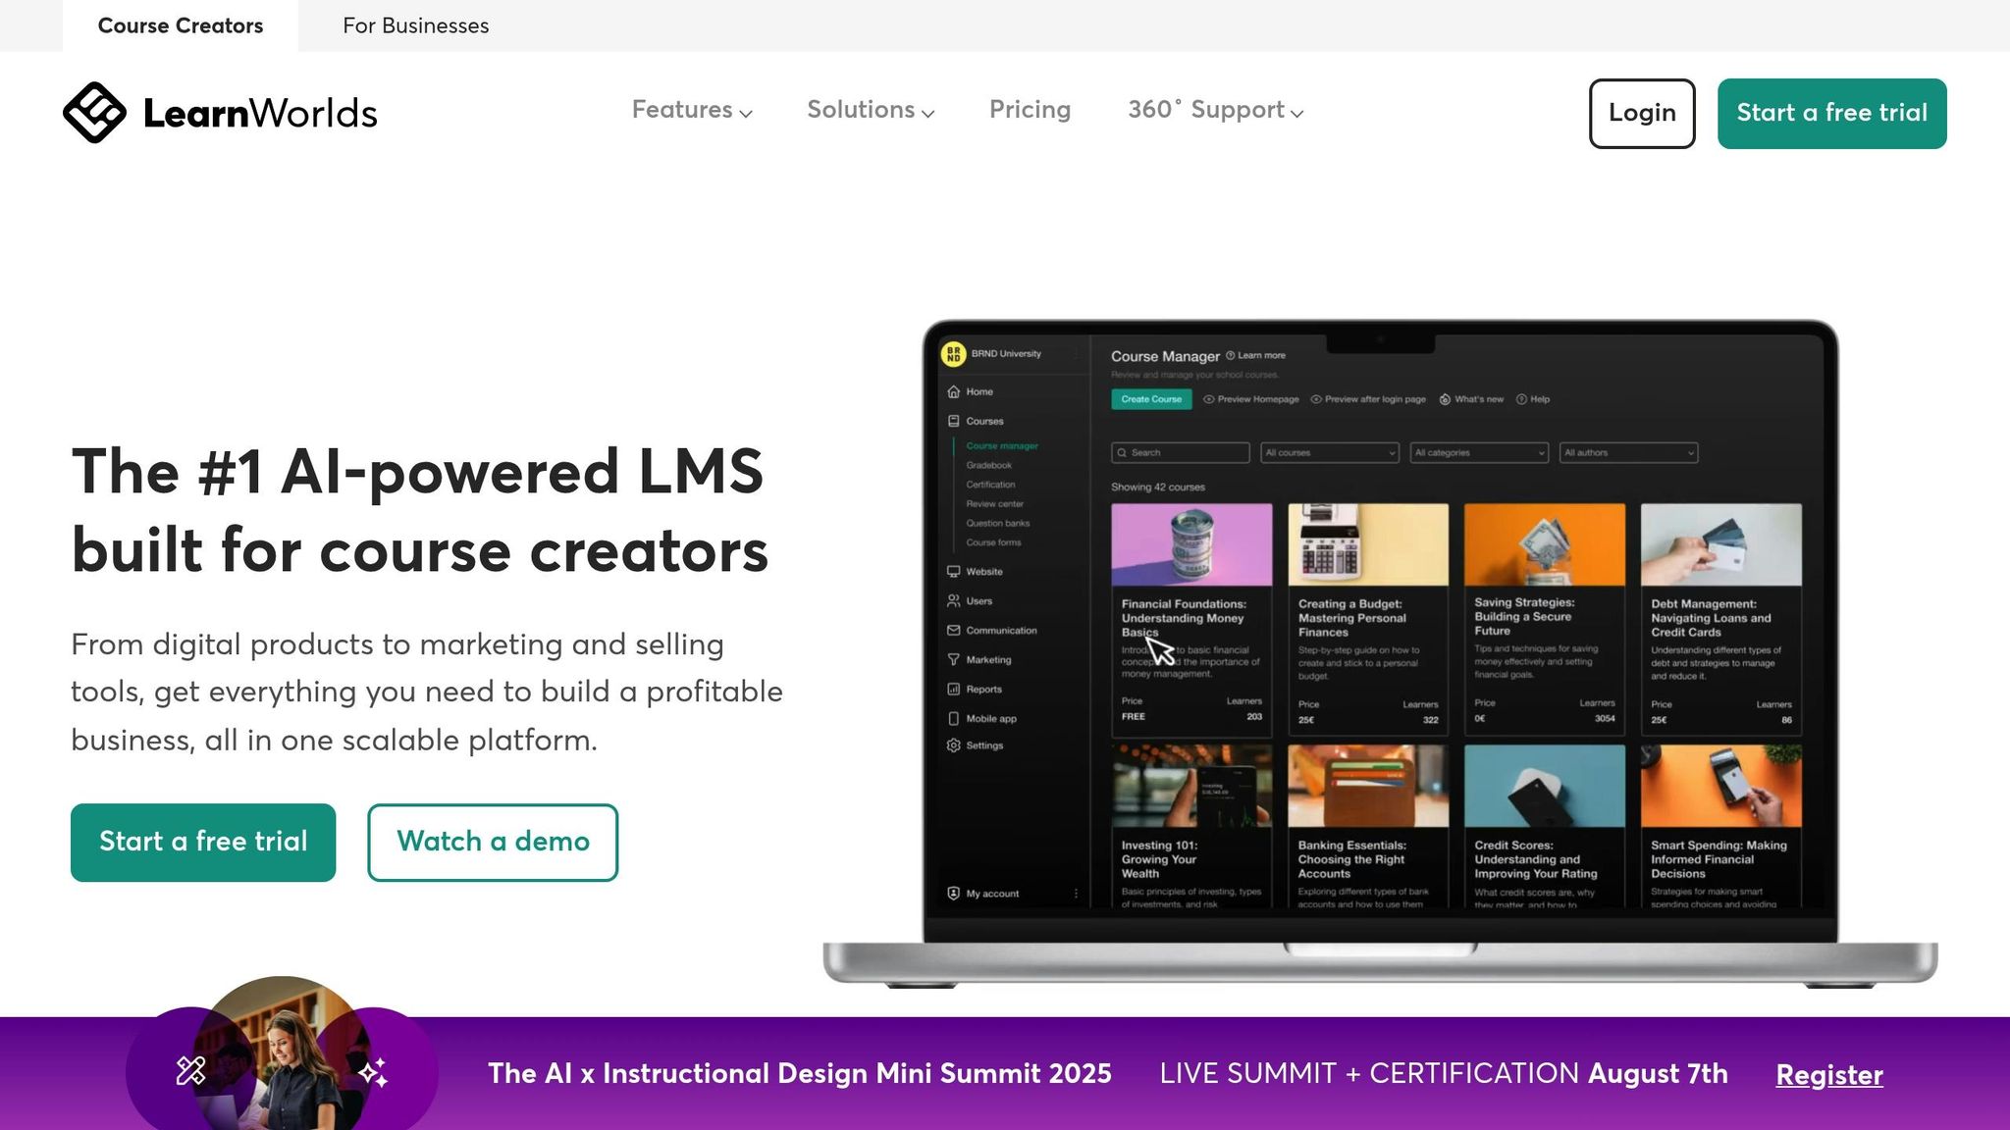Select Gradebook in the sidebar
2010x1130 pixels.
tap(988, 465)
